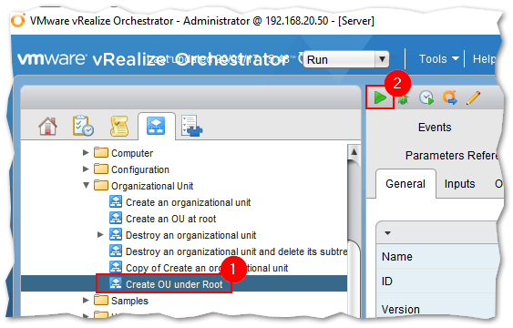Click the Organizational Unit folder icon
The image size is (513, 328).
pos(101,185)
